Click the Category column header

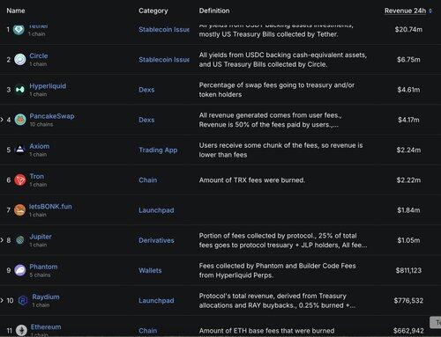(153, 11)
